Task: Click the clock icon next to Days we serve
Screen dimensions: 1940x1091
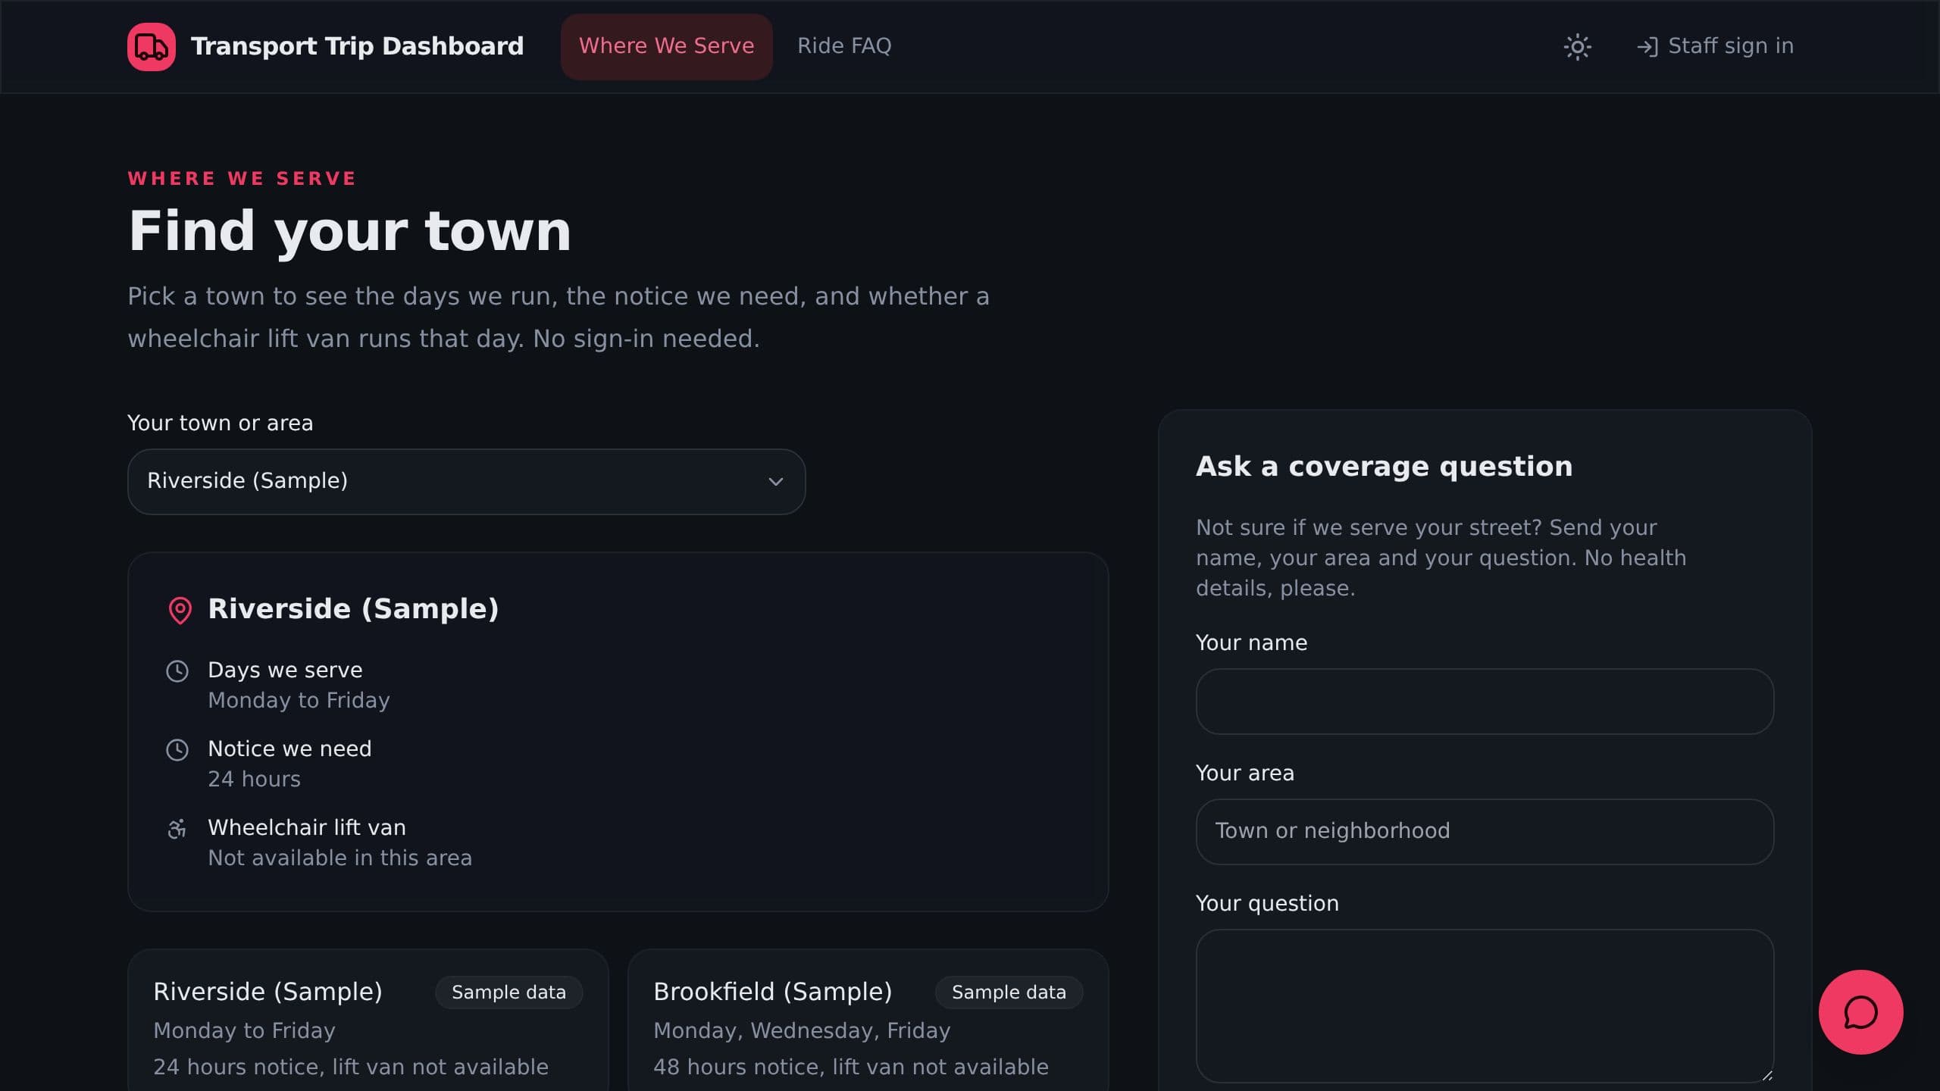Action: pyautogui.click(x=177, y=671)
